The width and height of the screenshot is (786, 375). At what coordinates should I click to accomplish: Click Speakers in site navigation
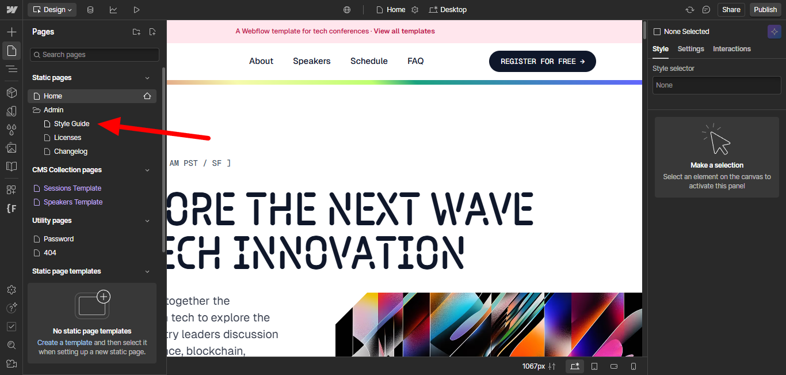click(x=312, y=61)
